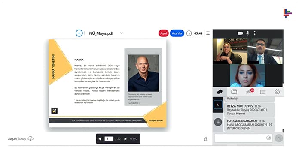Image resolution: width=299 pixels, height=162 pixels.
Task: Click the slide page number field
Action: [x=109, y=139]
